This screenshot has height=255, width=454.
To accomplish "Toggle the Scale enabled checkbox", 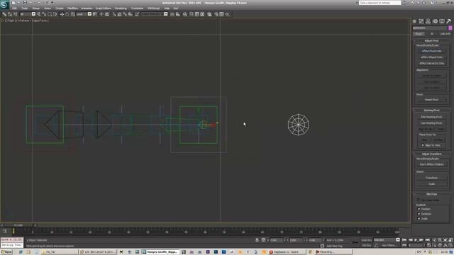I will (419, 219).
